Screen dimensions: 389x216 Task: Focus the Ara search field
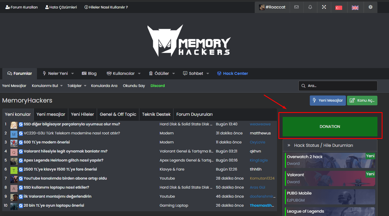(338, 86)
